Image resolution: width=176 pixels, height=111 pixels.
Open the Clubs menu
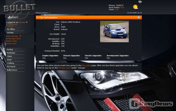(x=9, y=56)
